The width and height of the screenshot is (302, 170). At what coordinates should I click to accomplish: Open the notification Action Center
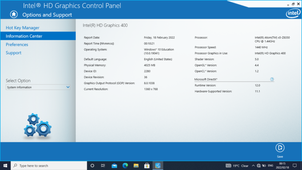pos(295,166)
